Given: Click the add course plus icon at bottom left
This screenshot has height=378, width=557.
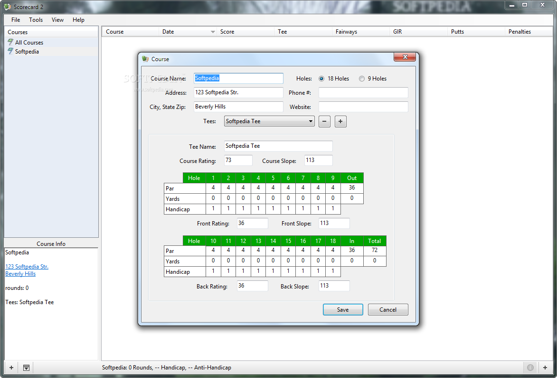Looking at the screenshot, I should pos(11,368).
